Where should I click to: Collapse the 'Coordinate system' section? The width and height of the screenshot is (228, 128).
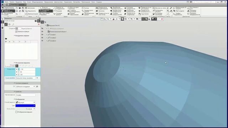pyautogui.click(x=14, y=83)
